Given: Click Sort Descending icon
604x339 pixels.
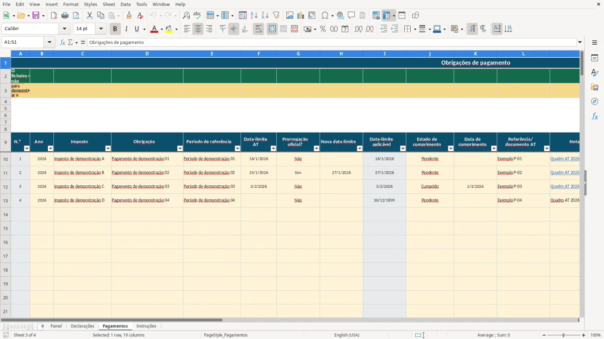Looking at the screenshot, I should pyautogui.click(x=265, y=16).
